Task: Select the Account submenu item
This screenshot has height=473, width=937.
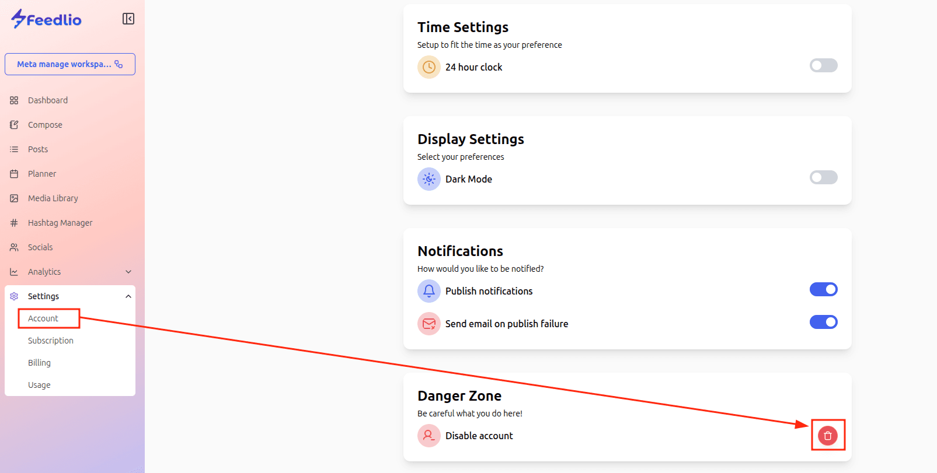Action: [43, 318]
